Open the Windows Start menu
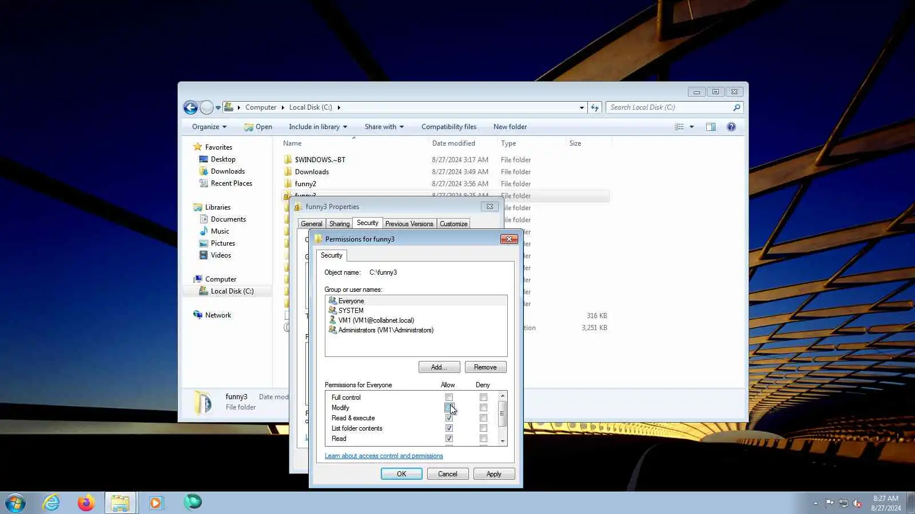This screenshot has width=915, height=514. click(15, 503)
